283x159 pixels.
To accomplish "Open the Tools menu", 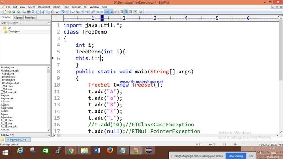I will [66, 7].
